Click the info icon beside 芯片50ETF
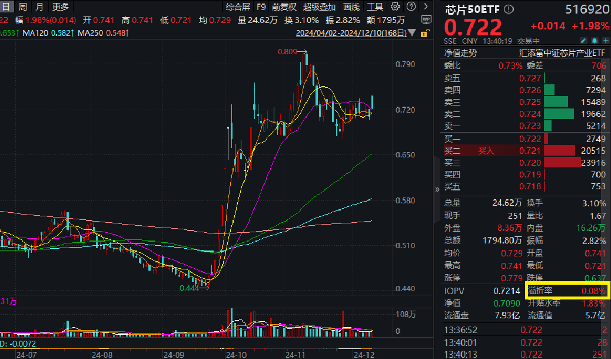This screenshot has width=611, height=359. coord(509,10)
